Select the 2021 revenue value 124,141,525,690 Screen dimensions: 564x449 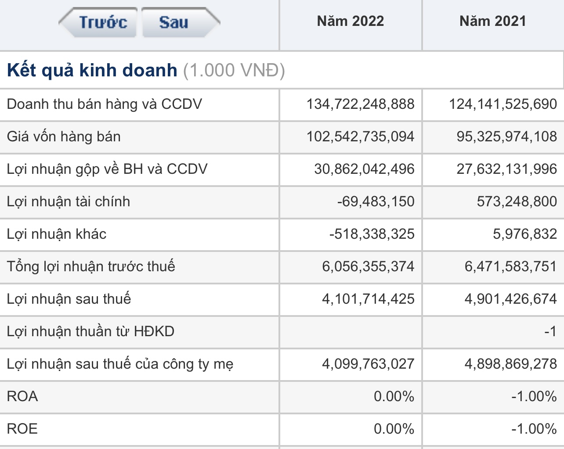pyautogui.click(x=503, y=104)
